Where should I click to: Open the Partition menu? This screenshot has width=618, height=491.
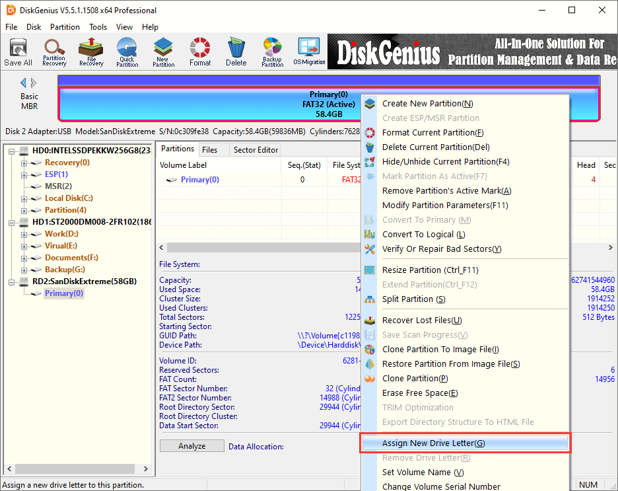65,27
